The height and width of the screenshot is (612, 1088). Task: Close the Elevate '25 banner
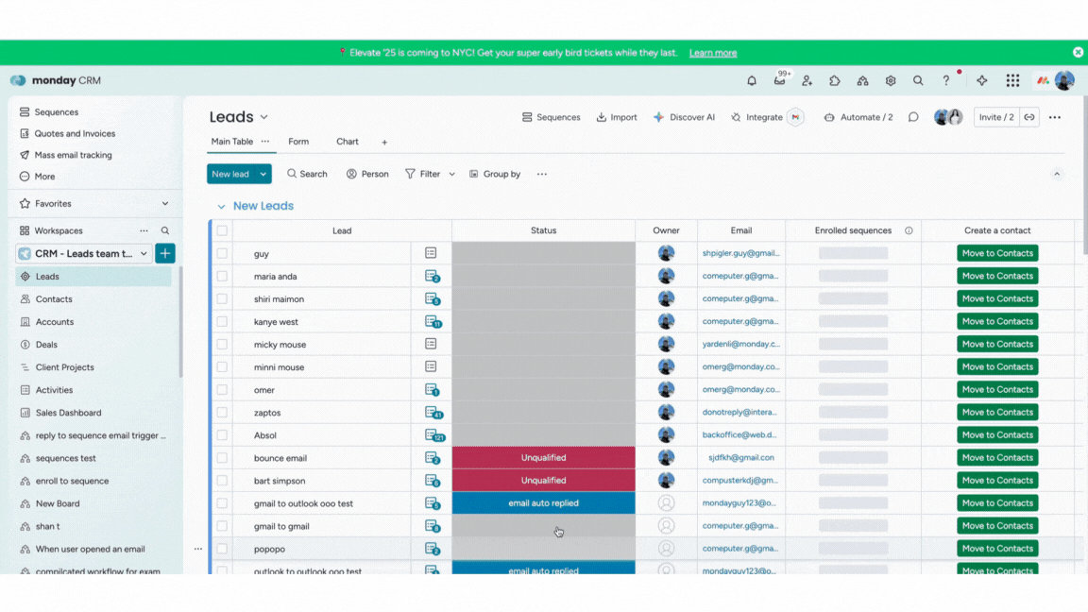1078,52
